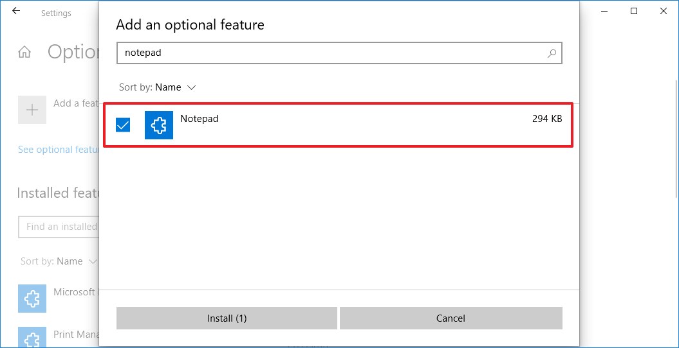The height and width of the screenshot is (348, 679).
Task: Select the Microsoft installed feature entry
Action: click(58, 299)
